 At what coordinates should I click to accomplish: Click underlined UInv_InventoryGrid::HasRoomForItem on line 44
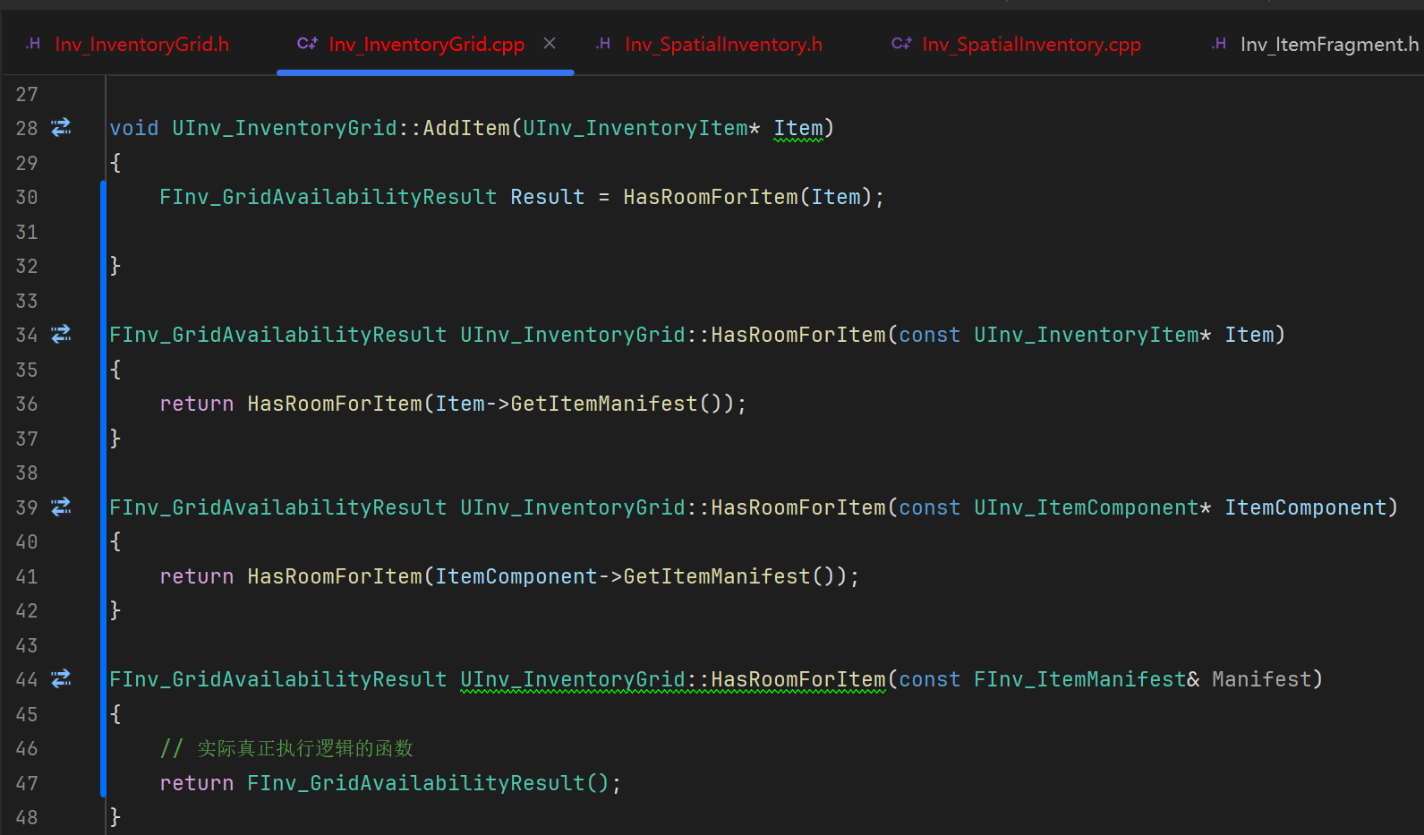point(673,679)
